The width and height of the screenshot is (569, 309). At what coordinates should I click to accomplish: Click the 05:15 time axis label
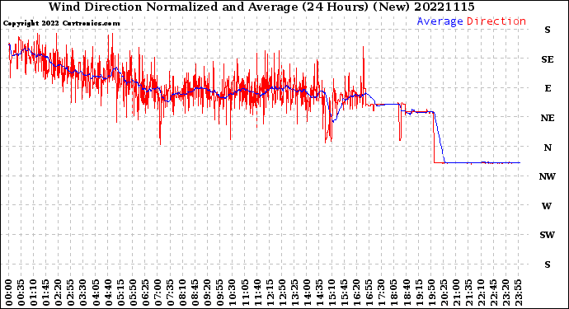120,293
